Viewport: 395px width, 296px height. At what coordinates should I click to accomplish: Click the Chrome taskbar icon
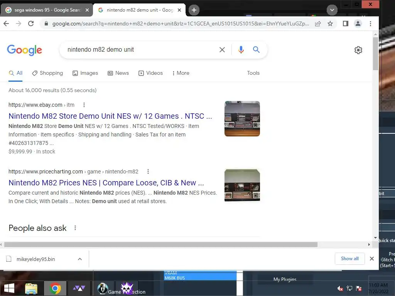[x=55, y=288]
